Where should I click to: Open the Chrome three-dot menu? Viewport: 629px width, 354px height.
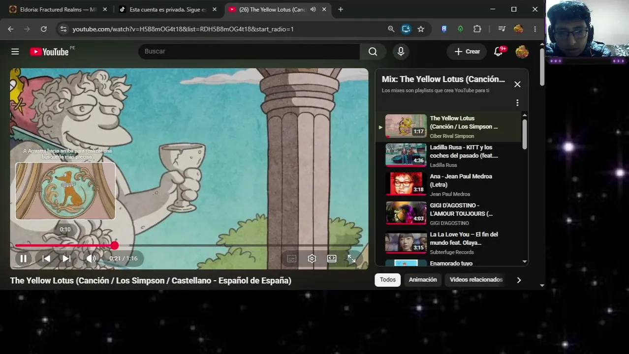coord(535,29)
